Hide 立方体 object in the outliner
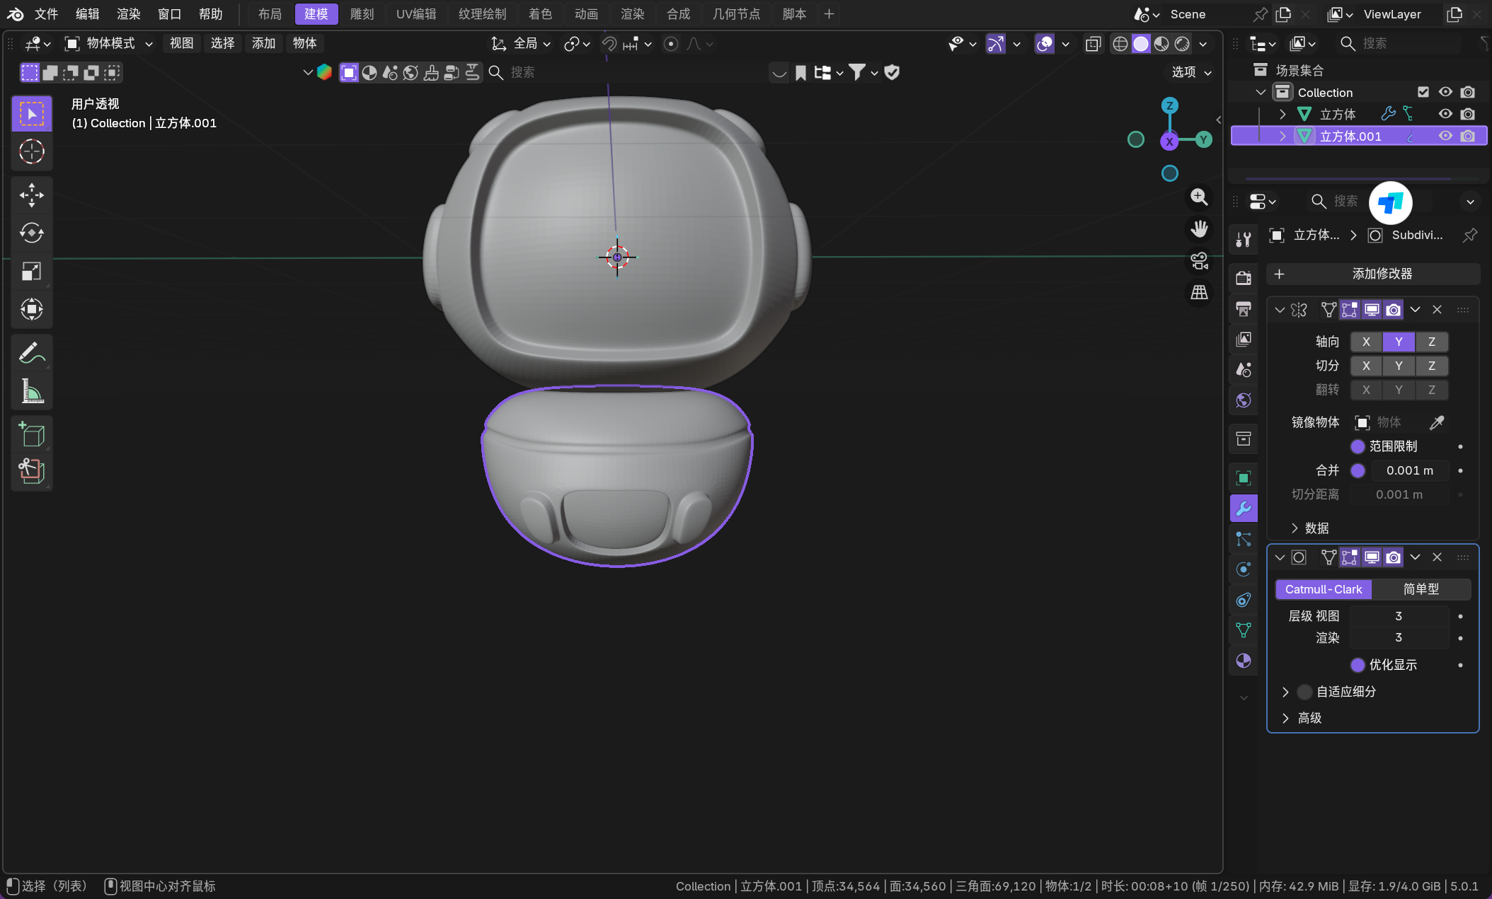1492x899 pixels. 1445,114
